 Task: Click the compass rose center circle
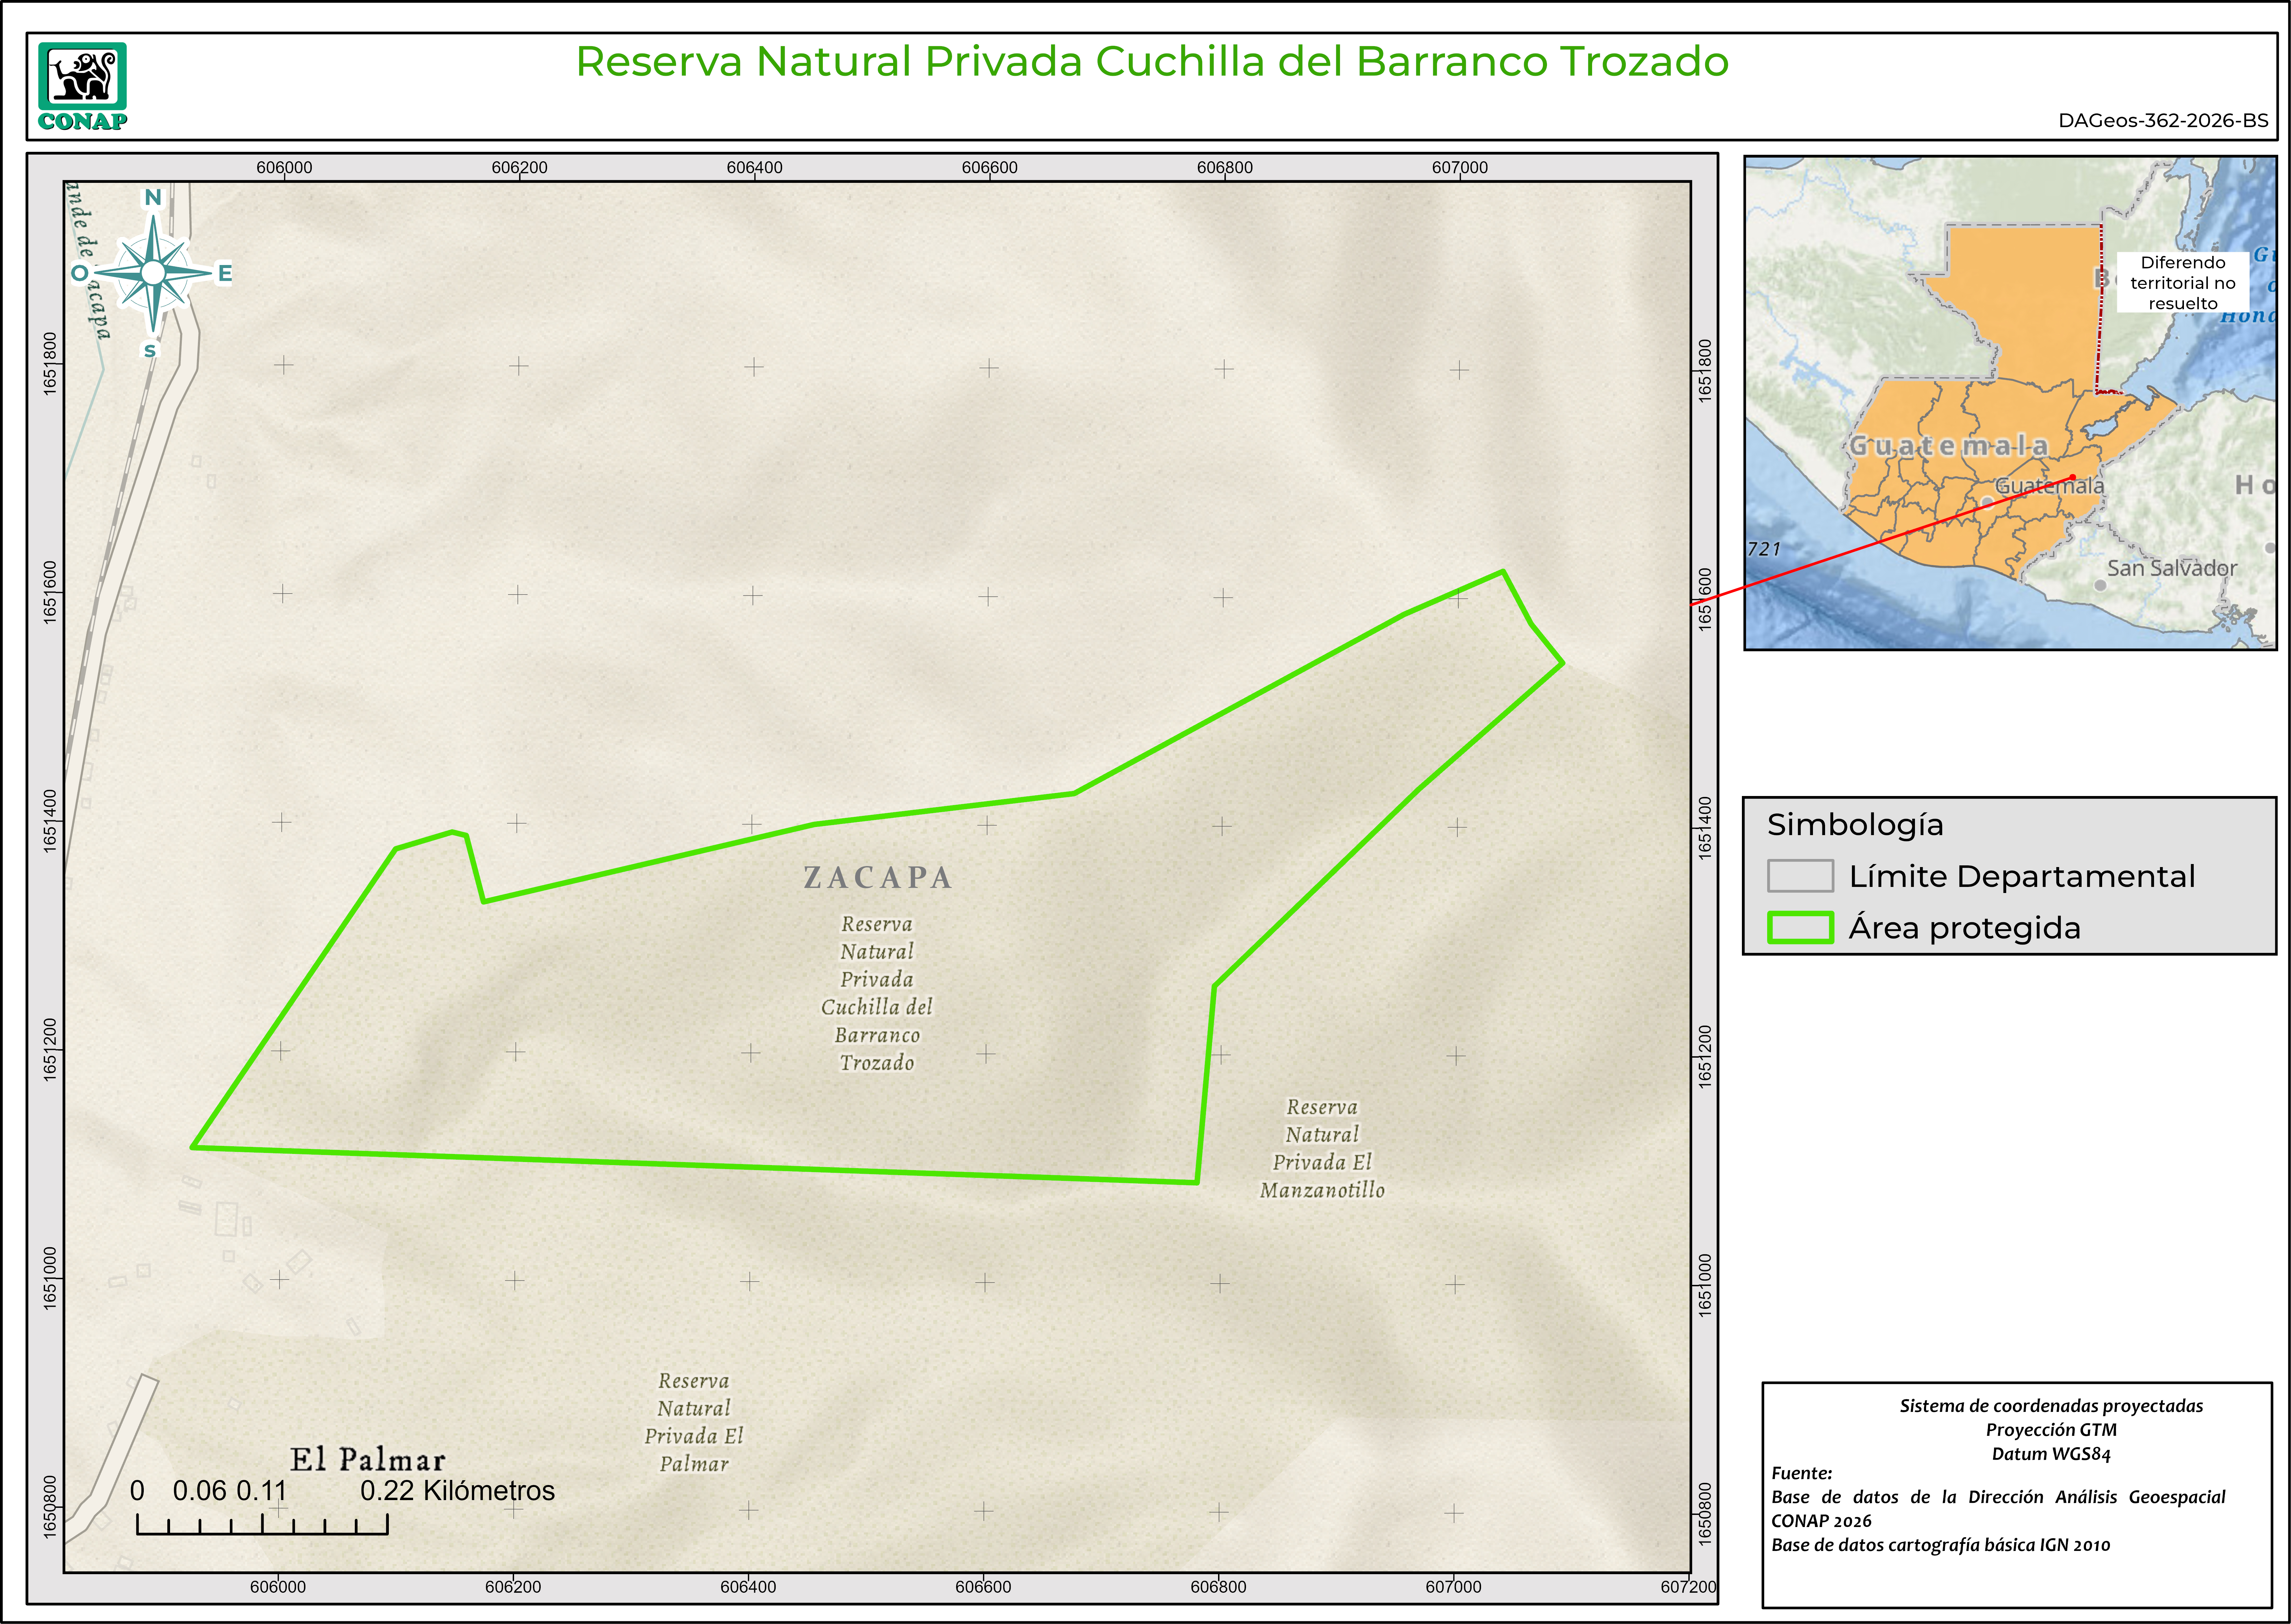click(153, 272)
